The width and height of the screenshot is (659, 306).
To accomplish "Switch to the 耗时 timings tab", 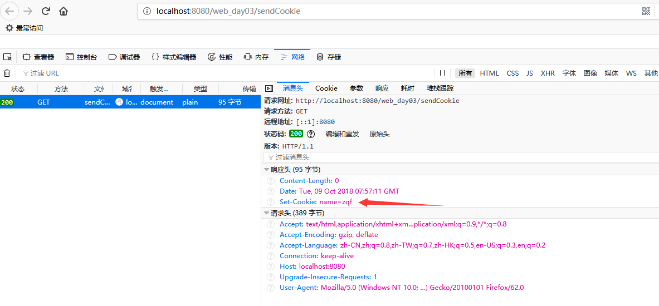I will (x=408, y=88).
